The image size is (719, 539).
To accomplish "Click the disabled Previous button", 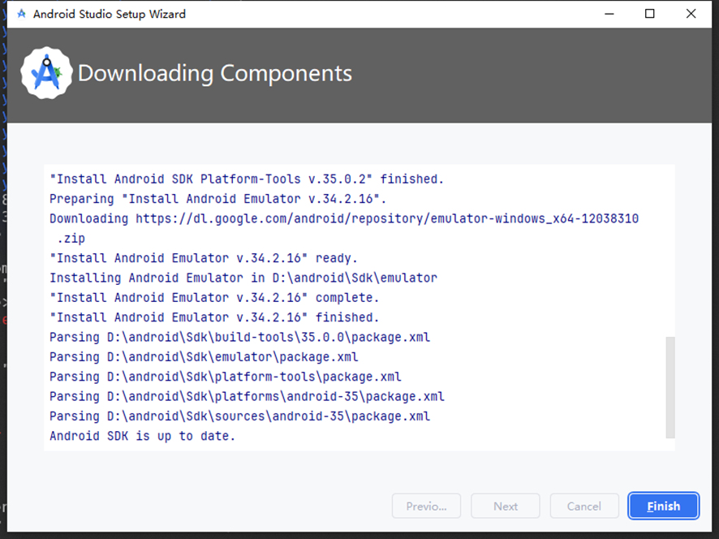I will pos(426,506).
